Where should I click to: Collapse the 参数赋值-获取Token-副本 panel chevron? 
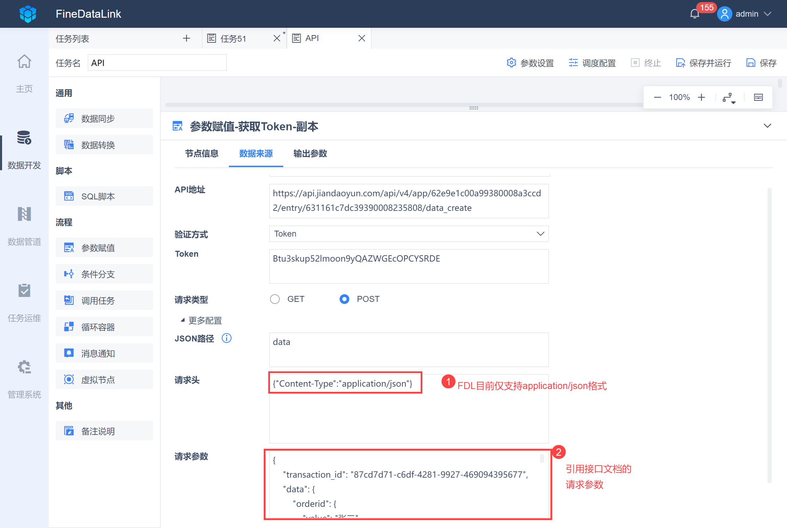coord(767,126)
